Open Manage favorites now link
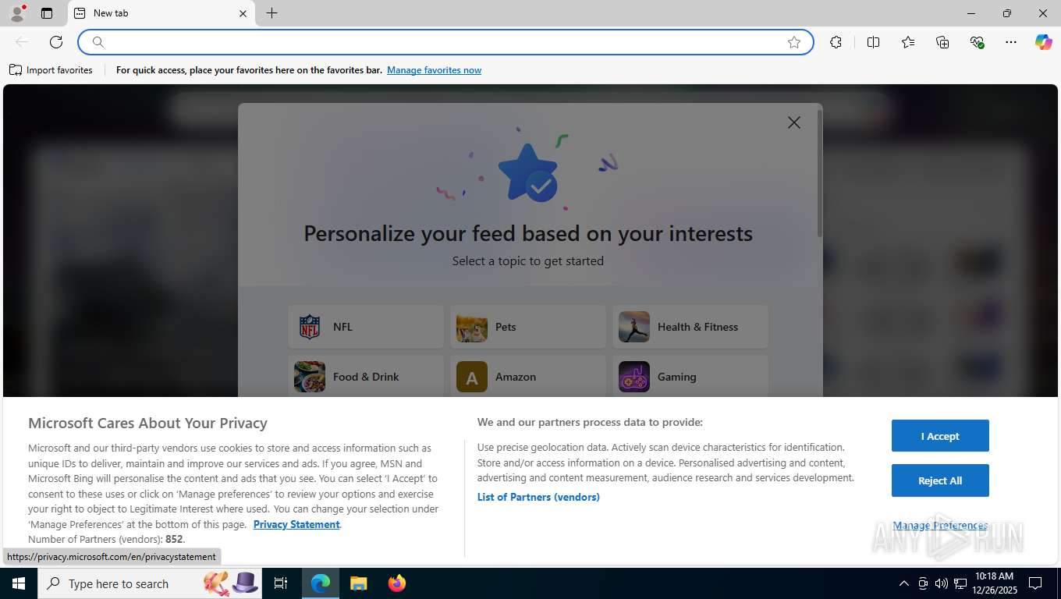This screenshot has height=599, width=1061. pyautogui.click(x=434, y=70)
